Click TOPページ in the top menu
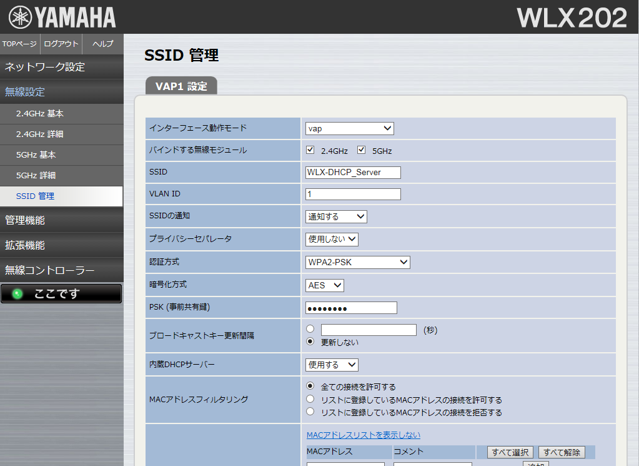 (x=19, y=44)
